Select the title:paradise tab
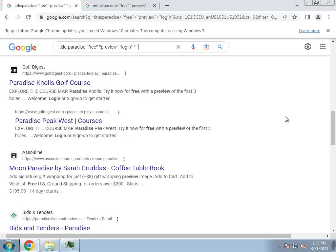The width and height of the screenshot is (336, 252). tap(42, 6)
